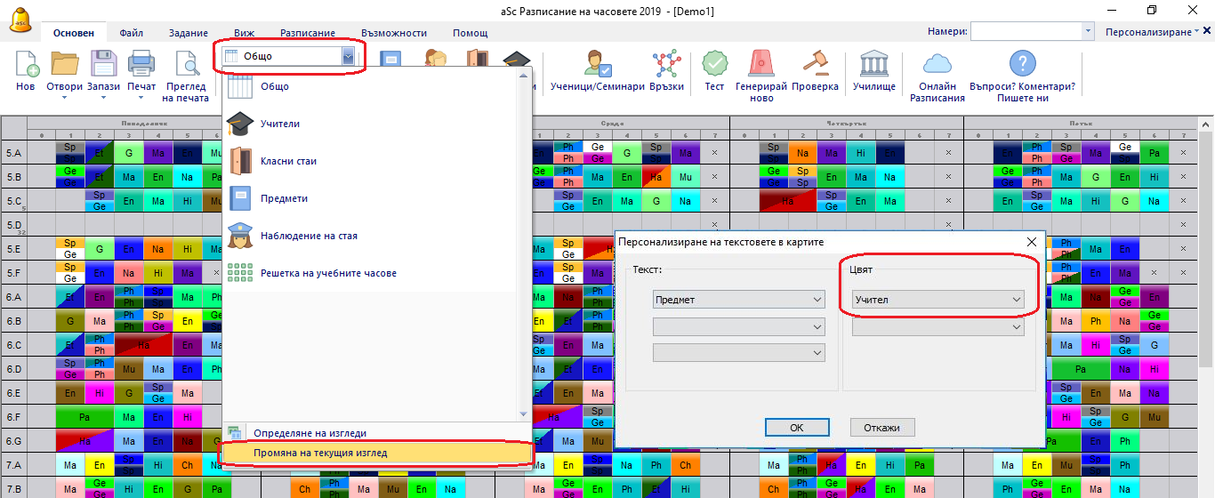The image size is (1215, 498).
Task: Choose Промяна на текущия изглед
Action: coord(320,453)
